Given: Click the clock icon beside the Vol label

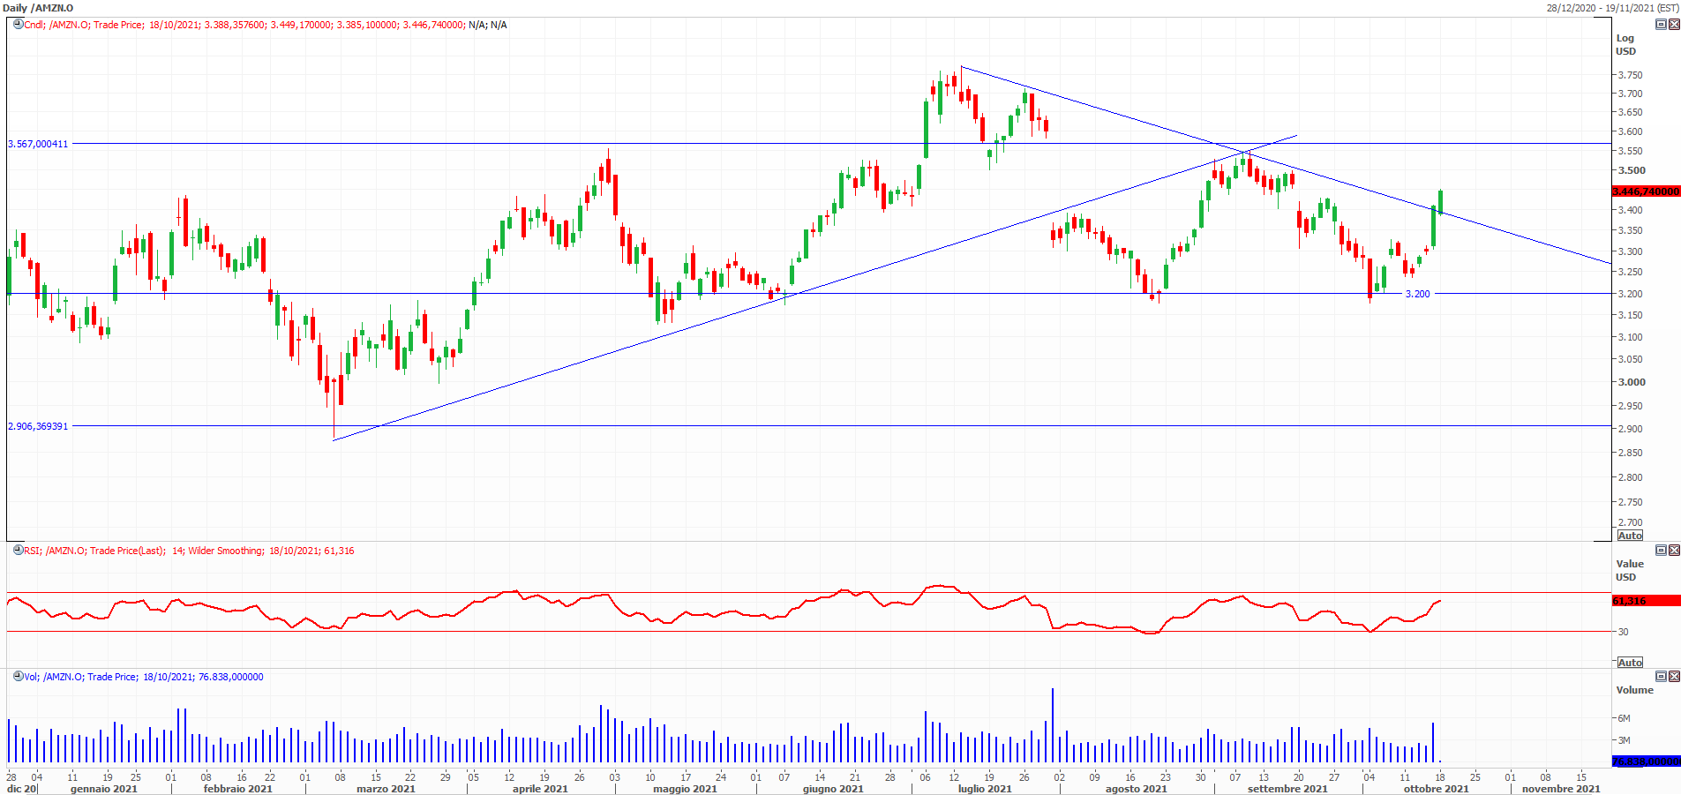Looking at the screenshot, I should (18, 676).
